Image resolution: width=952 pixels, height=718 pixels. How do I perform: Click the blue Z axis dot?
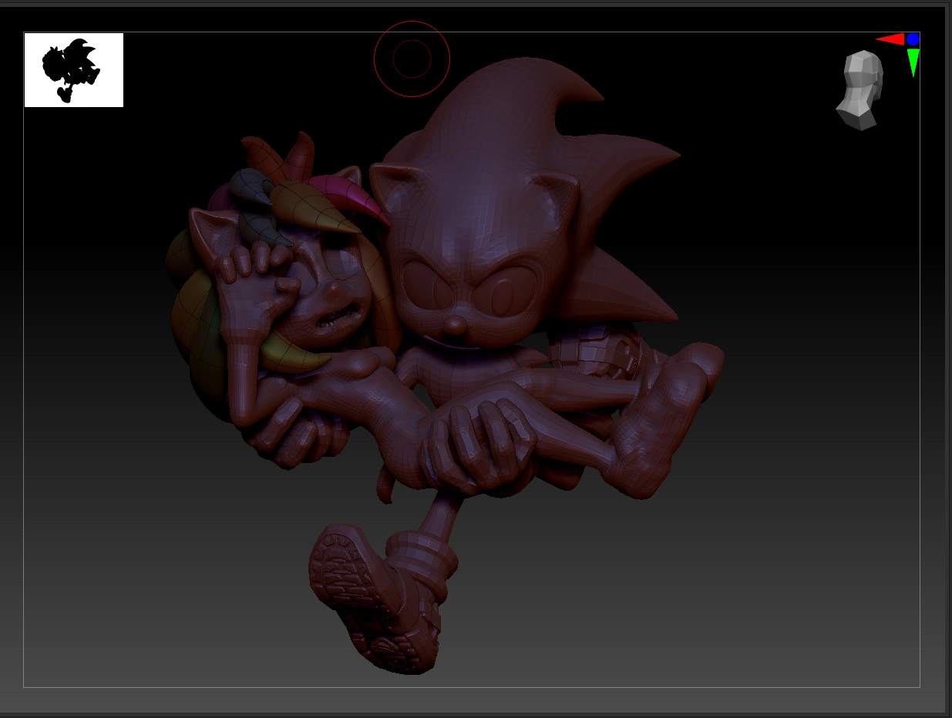(x=913, y=39)
